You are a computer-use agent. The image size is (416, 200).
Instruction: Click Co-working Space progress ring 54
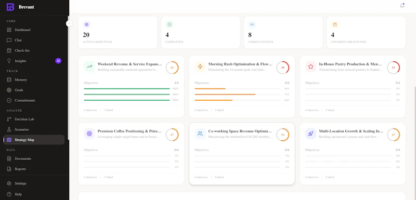pyautogui.click(x=283, y=135)
